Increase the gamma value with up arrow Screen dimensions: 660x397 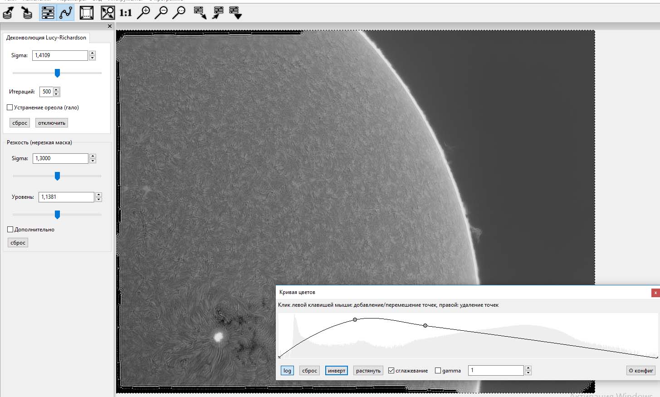tap(528, 368)
